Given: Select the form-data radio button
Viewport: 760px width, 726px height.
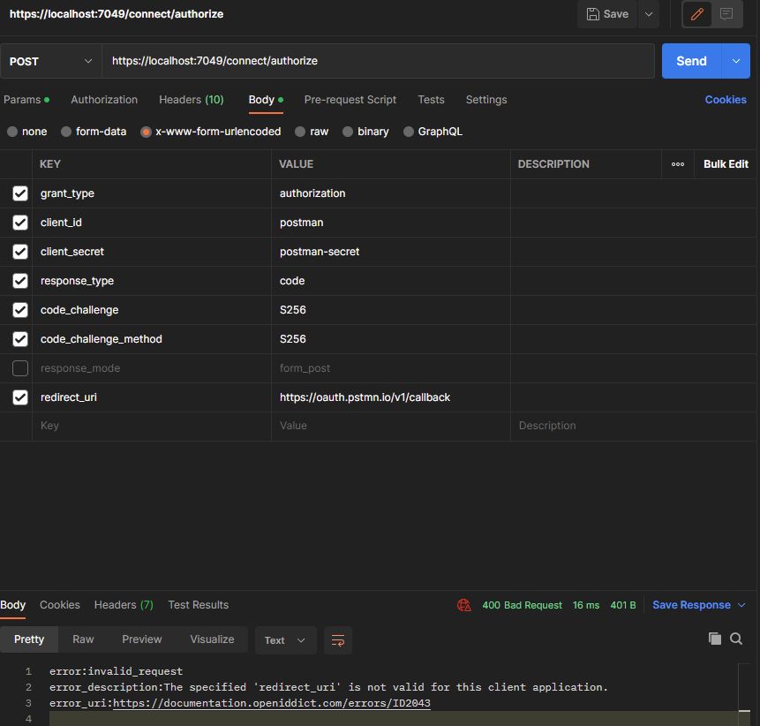Looking at the screenshot, I should point(66,132).
